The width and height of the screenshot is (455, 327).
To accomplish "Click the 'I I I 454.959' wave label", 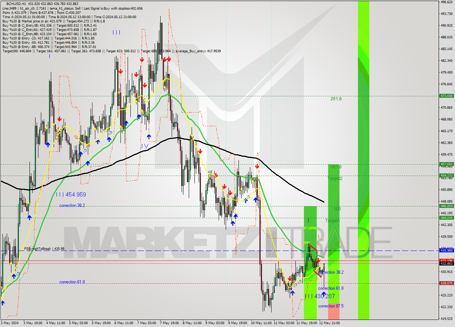I will [x=71, y=195].
